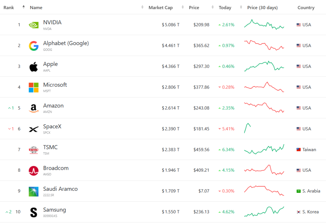Click the Amazon logo icon

pyautogui.click(x=33, y=108)
